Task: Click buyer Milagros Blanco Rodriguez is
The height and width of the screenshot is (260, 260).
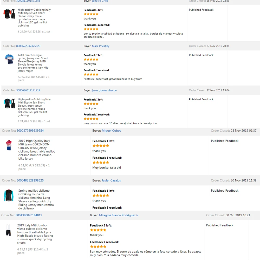Action: click(119, 215)
